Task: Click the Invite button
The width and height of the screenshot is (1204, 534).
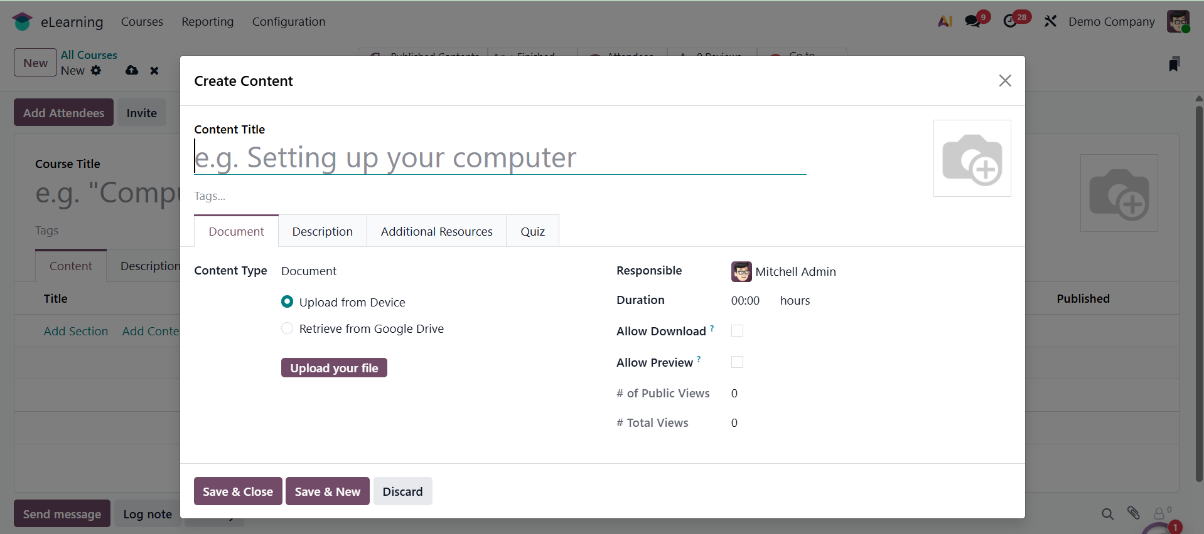Action: click(142, 113)
